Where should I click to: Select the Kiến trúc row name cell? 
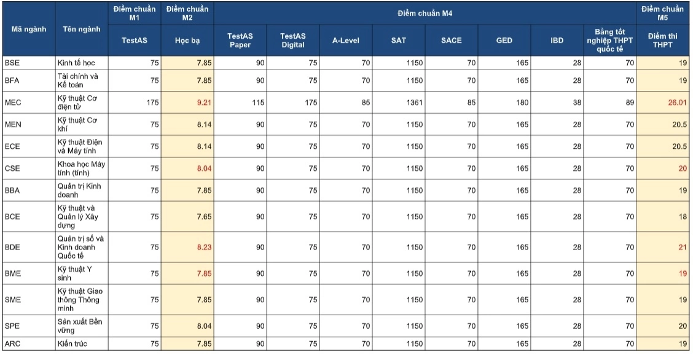(x=82, y=344)
